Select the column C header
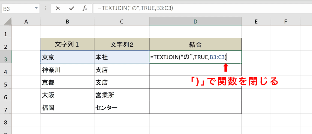This screenshot has width=312, height=134. pos(122,21)
